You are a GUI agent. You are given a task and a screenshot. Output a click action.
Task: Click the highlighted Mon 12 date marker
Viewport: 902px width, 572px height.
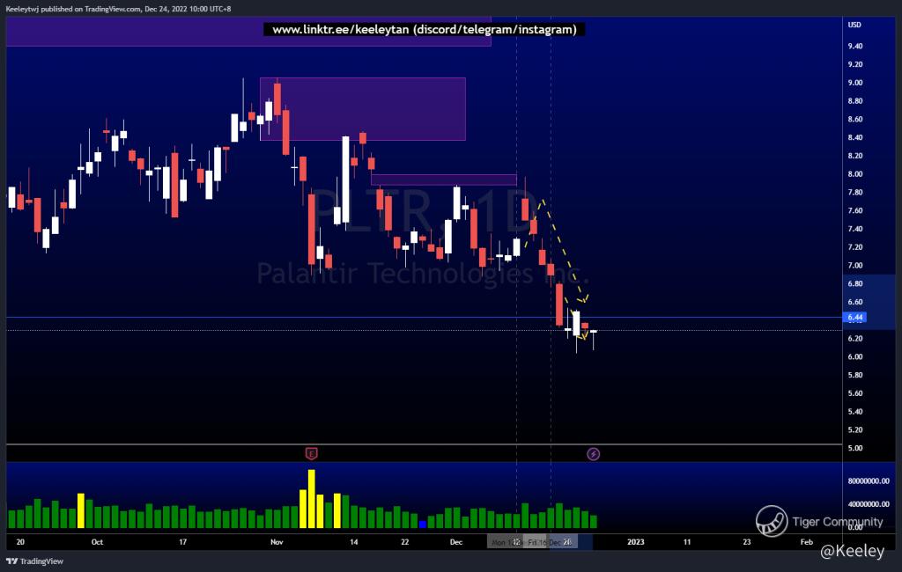(x=506, y=542)
